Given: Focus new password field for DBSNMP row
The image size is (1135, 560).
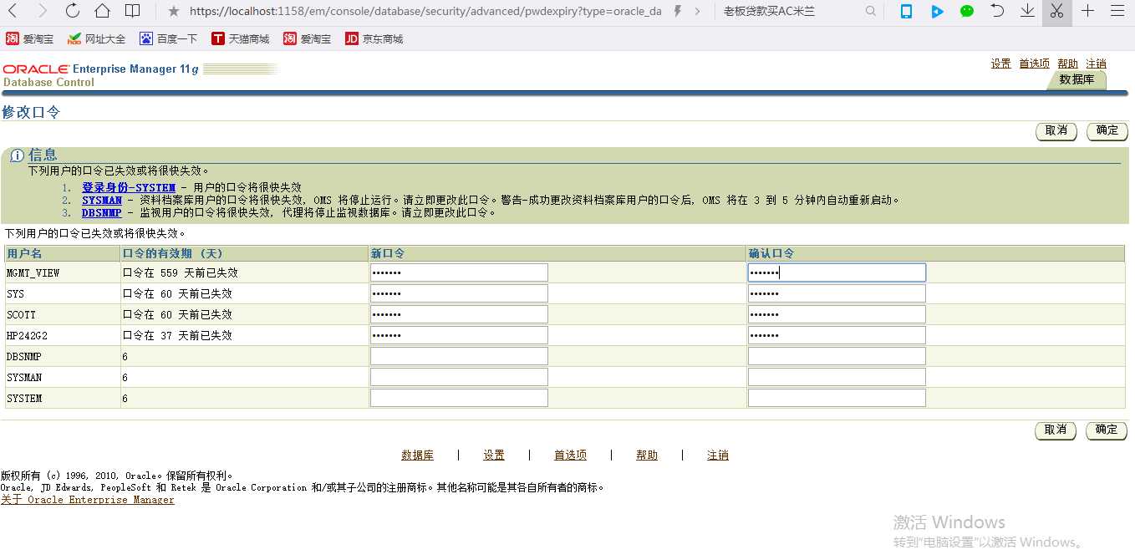Looking at the screenshot, I should click(x=459, y=356).
